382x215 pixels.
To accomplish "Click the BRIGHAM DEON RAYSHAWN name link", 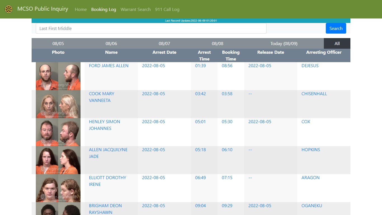I will (105, 209).
